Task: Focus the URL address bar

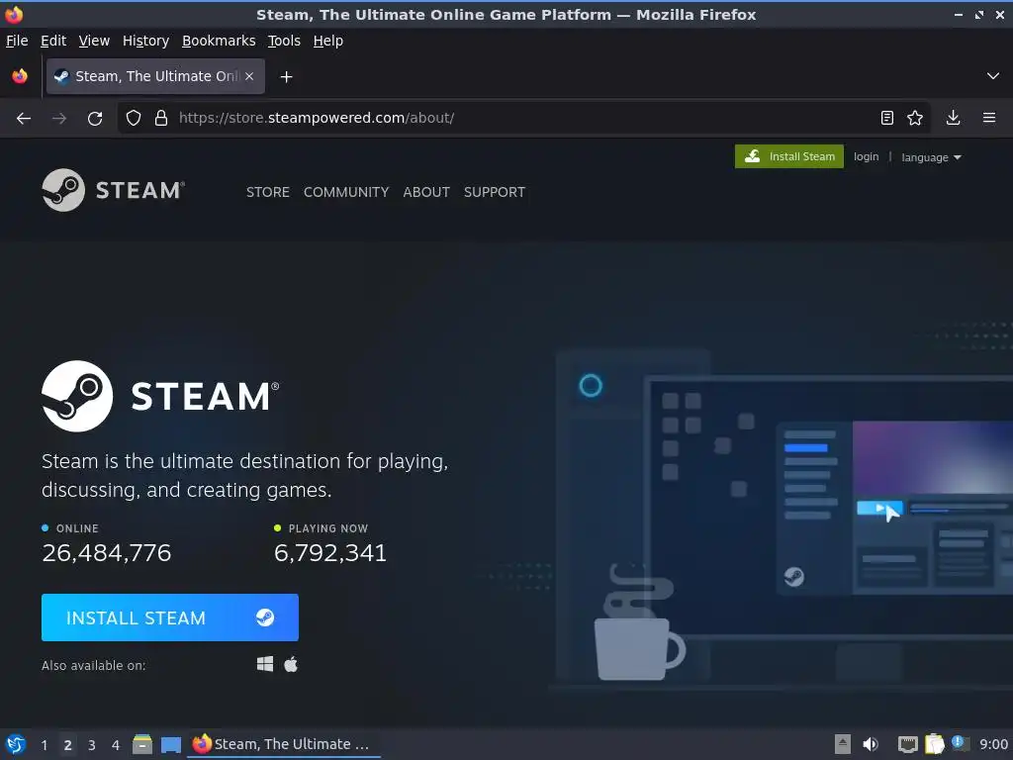Action: pos(523,118)
